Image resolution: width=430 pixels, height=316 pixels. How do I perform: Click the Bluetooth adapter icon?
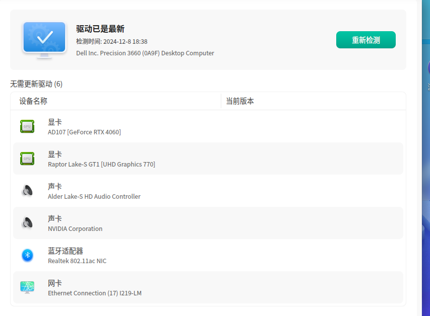tap(27, 255)
